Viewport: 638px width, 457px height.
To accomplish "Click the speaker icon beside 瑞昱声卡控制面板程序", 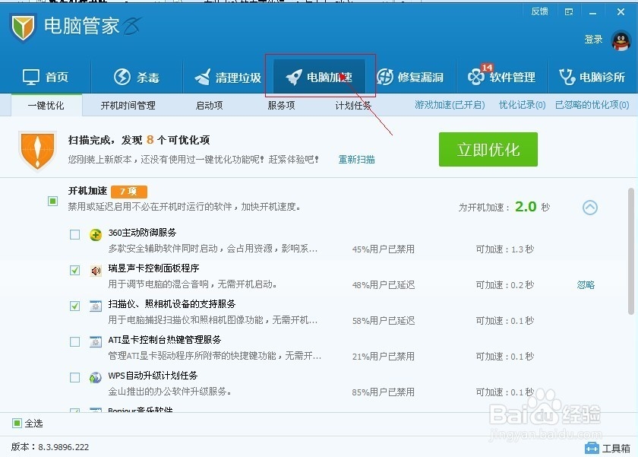I will coord(94,269).
